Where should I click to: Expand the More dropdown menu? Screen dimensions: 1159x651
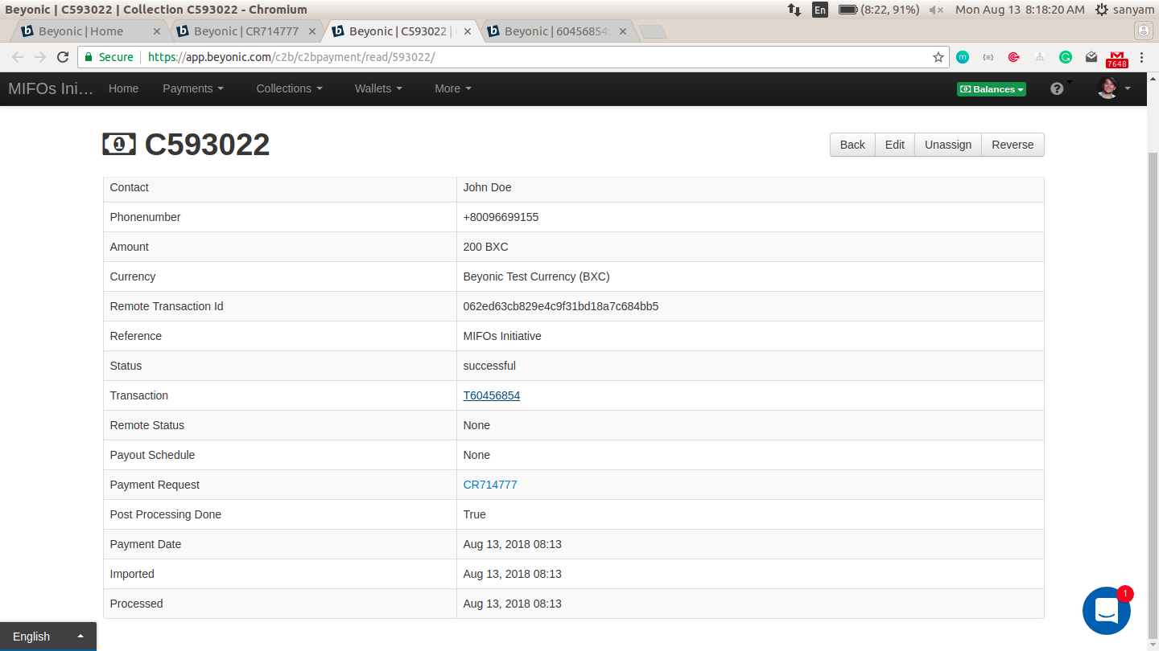[453, 88]
